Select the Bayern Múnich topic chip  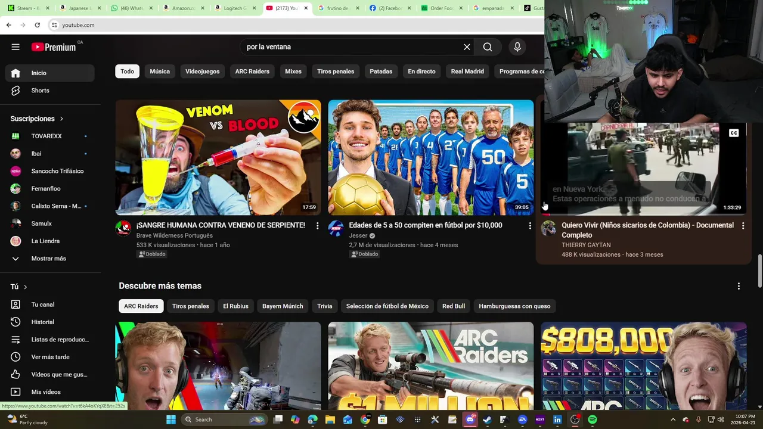[x=283, y=306]
